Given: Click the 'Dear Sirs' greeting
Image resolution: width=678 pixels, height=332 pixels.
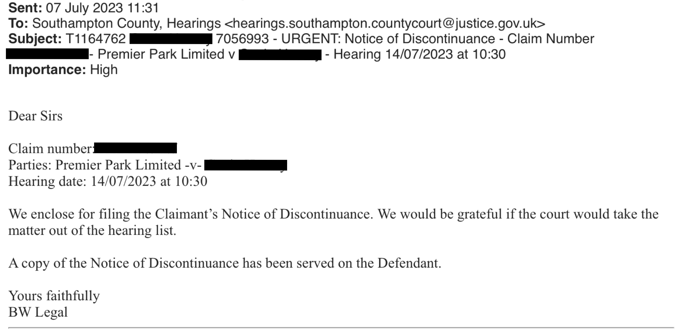Looking at the screenshot, I should coord(35,116).
